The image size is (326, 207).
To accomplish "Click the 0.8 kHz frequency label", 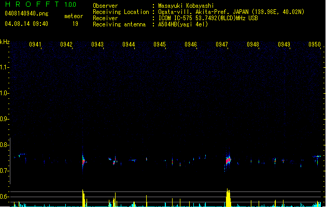I will click(x=4, y=145).
